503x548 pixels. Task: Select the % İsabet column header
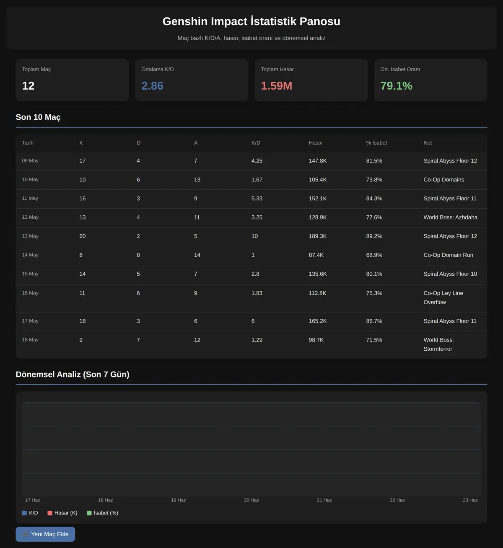pyautogui.click(x=376, y=143)
